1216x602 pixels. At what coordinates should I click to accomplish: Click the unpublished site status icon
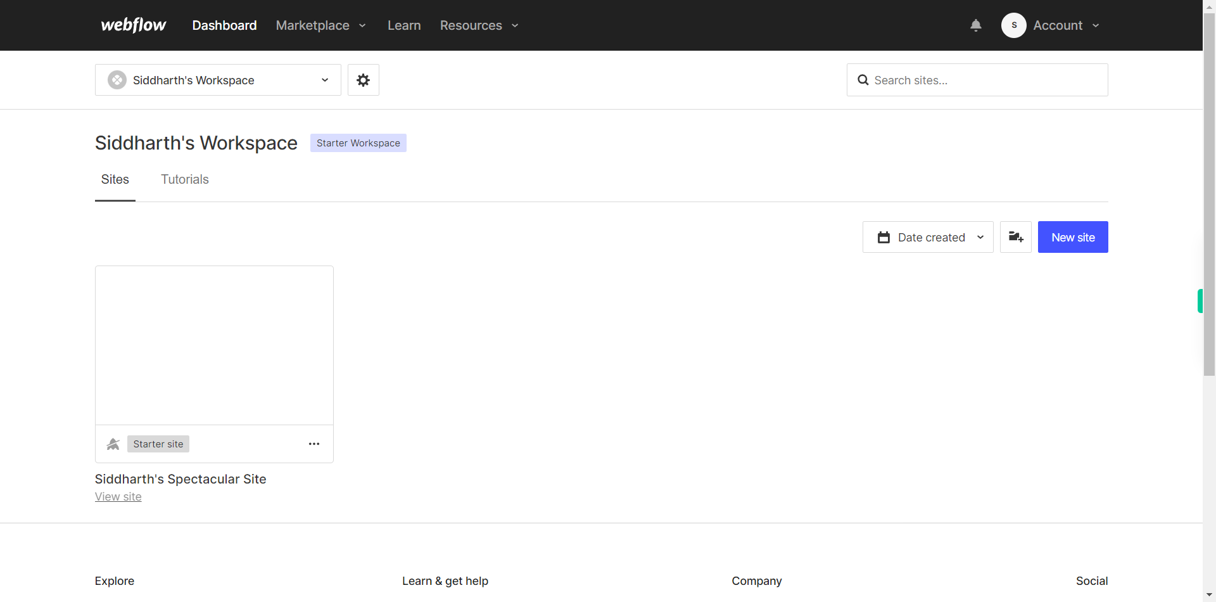pos(113,444)
